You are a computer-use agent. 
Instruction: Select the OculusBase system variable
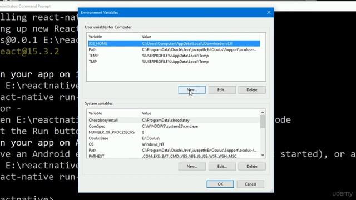(174, 138)
